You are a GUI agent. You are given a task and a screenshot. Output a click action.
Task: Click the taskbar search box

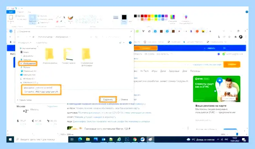(x=41, y=139)
